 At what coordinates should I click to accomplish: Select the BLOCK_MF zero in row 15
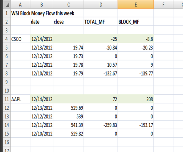pos(136,134)
